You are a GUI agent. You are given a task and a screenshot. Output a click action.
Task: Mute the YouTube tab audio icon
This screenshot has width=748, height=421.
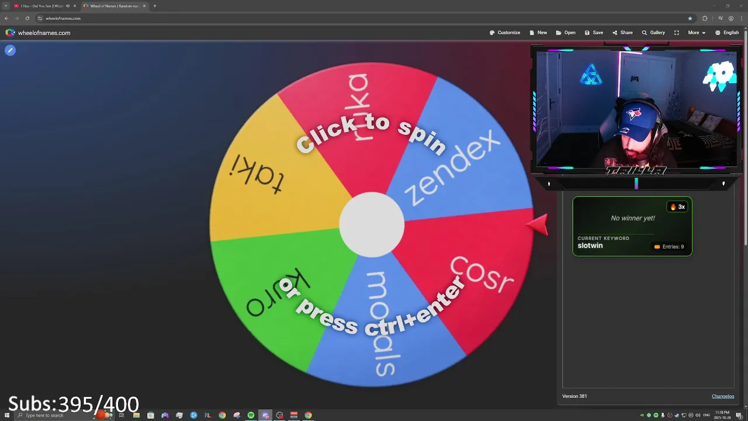68,6
